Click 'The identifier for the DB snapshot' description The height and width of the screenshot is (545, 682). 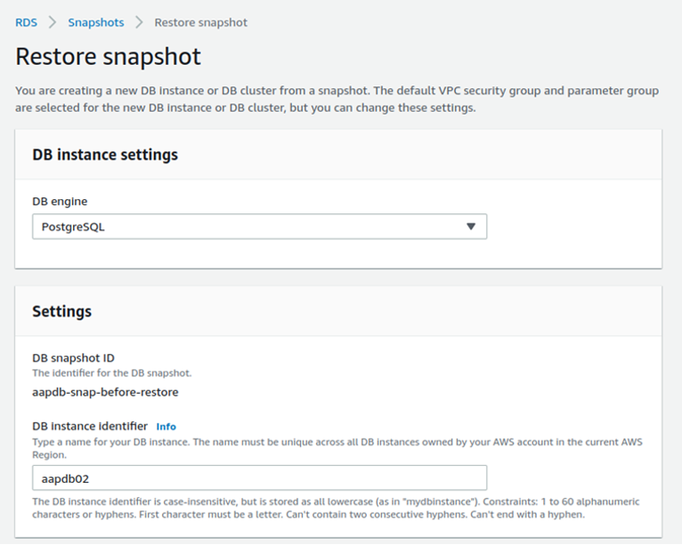pyautogui.click(x=111, y=373)
